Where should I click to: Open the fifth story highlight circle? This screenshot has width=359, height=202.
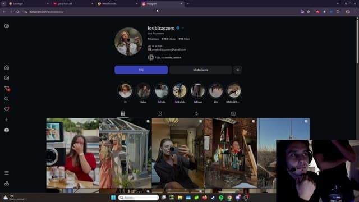(198, 91)
